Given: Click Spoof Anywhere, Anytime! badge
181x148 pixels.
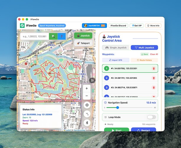Looking at the screenshot, I should [x=52, y=25].
